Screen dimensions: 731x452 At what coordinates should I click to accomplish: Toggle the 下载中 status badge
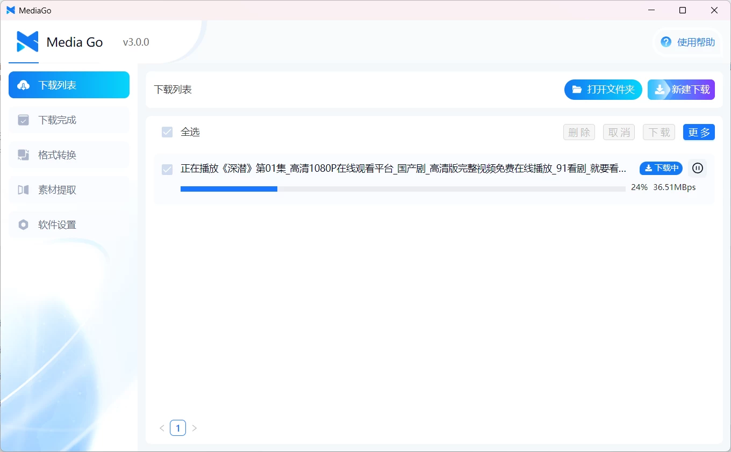coord(661,168)
